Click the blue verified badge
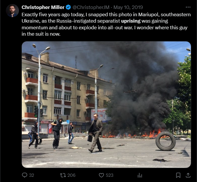 68,7
